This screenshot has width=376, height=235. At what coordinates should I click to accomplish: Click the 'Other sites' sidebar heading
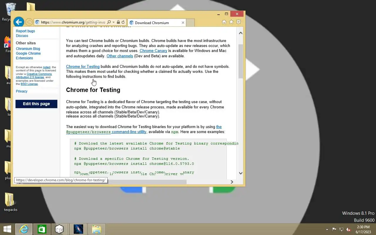click(x=26, y=43)
